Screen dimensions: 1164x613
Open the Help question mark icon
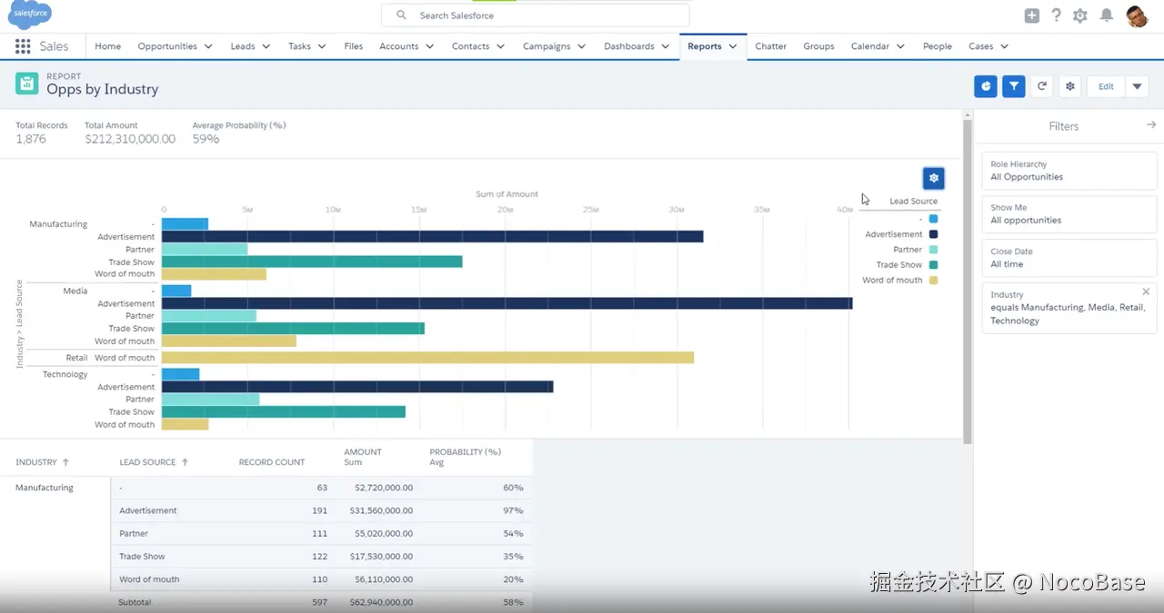1056,15
